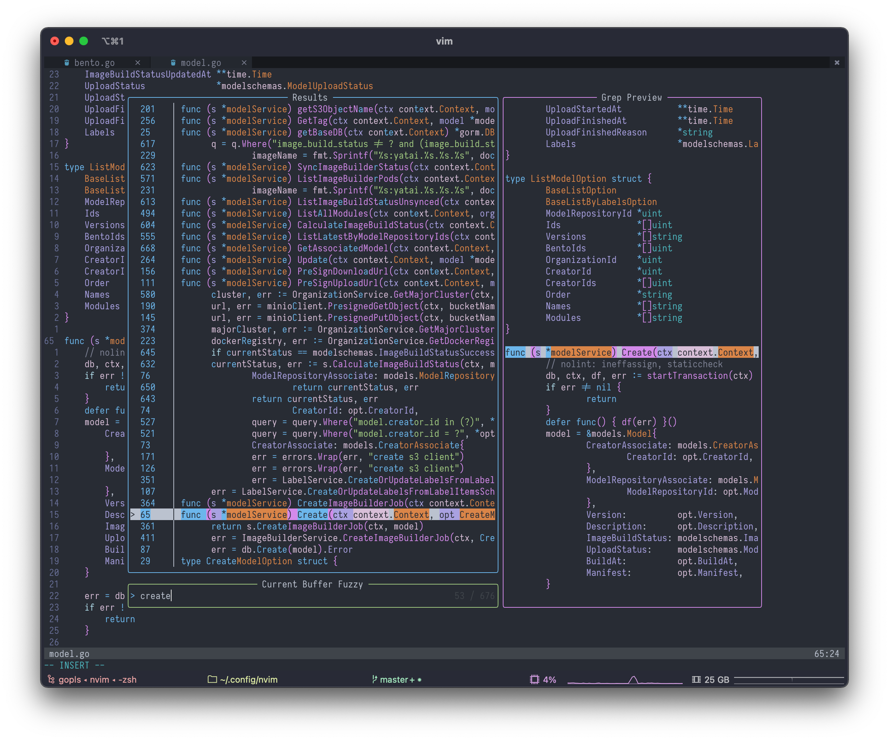889x741 pixels.
Task: Click the gopher icon on the model.go tab
Action: pyautogui.click(x=173, y=62)
